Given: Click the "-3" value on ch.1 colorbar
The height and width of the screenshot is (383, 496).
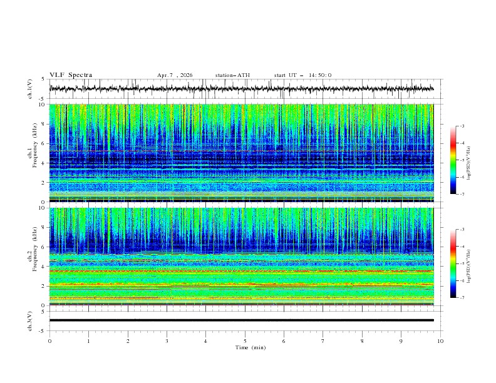Looking at the screenshot, I should pos(462,126).
